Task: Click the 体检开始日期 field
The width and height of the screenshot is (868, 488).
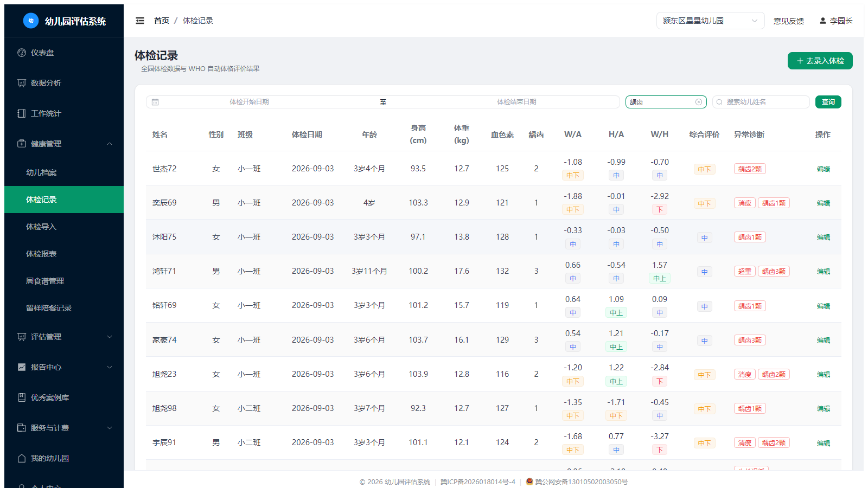Action: [x=249, y=102]
